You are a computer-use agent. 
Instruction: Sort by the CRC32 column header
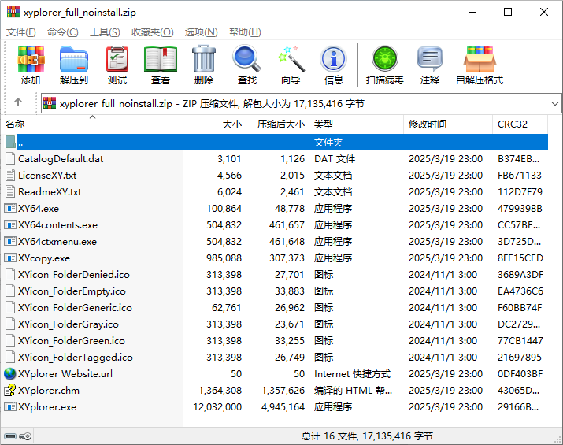point(520,124)
